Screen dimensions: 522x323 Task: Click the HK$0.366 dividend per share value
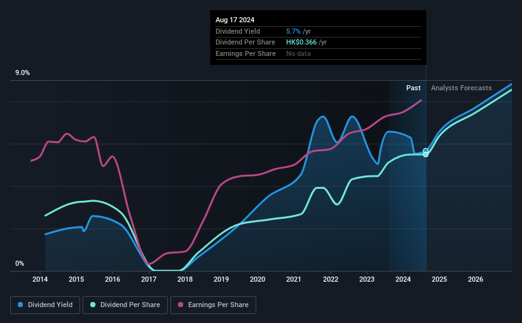[x=301, y=43]
